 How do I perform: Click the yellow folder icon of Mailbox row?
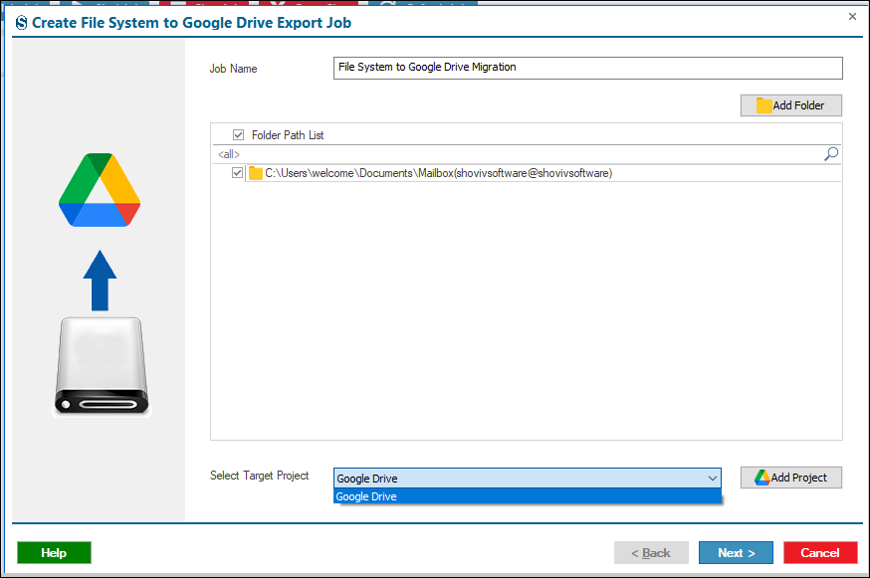[255, 173]
